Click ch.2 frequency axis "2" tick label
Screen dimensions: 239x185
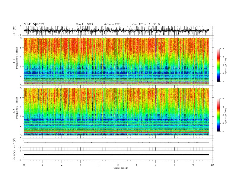(21, 126)
